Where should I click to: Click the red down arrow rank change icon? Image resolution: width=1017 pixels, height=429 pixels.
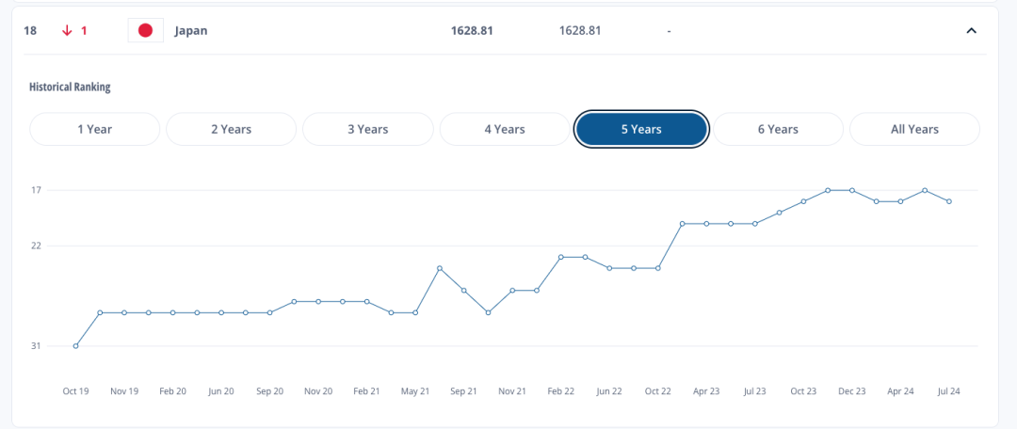tap(66, 30)
